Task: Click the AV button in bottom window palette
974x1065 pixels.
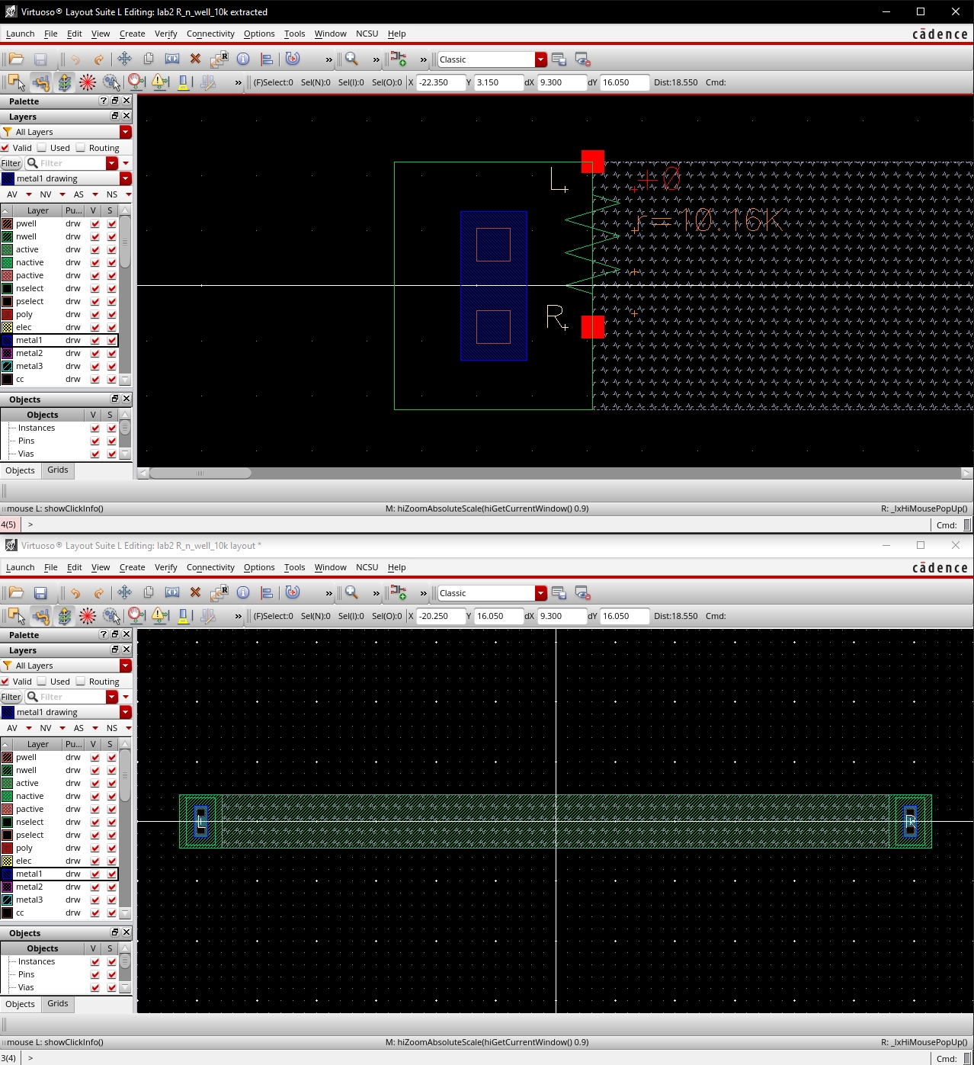Action: point(12,728)
